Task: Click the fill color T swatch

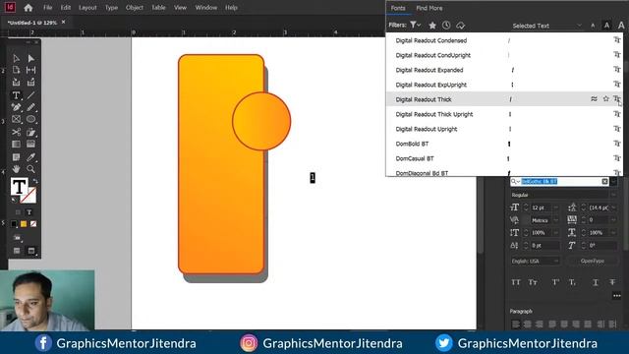Action: 19,187
